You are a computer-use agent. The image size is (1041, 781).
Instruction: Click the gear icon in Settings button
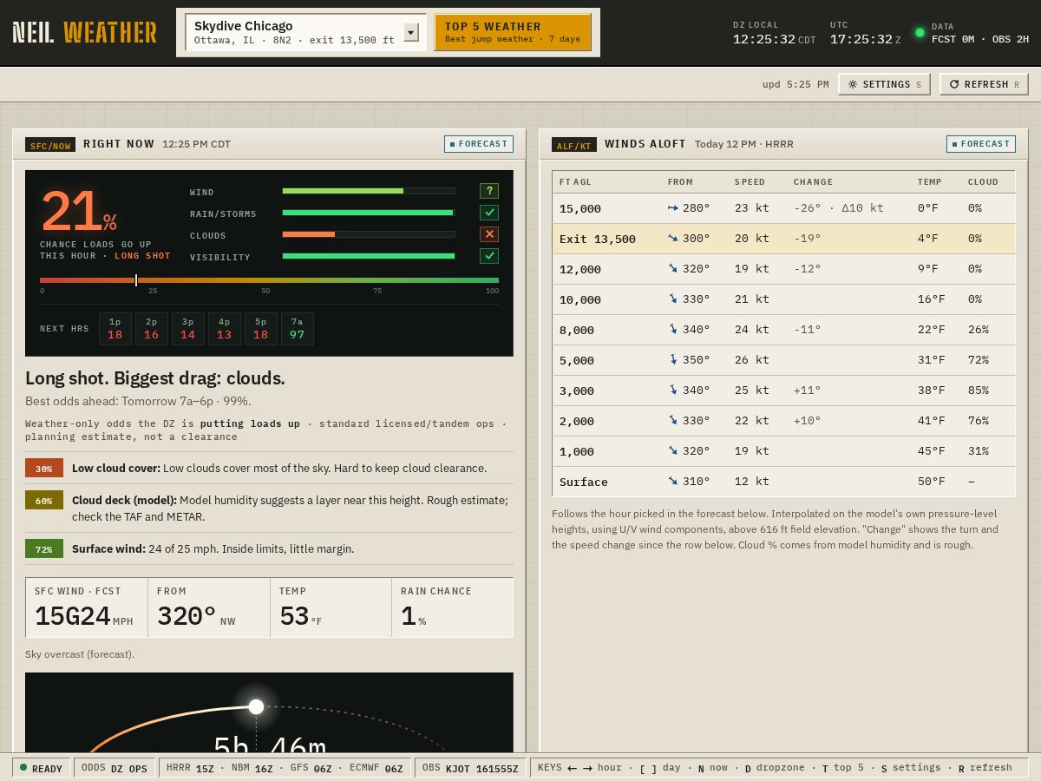click(x=853, y=84)
